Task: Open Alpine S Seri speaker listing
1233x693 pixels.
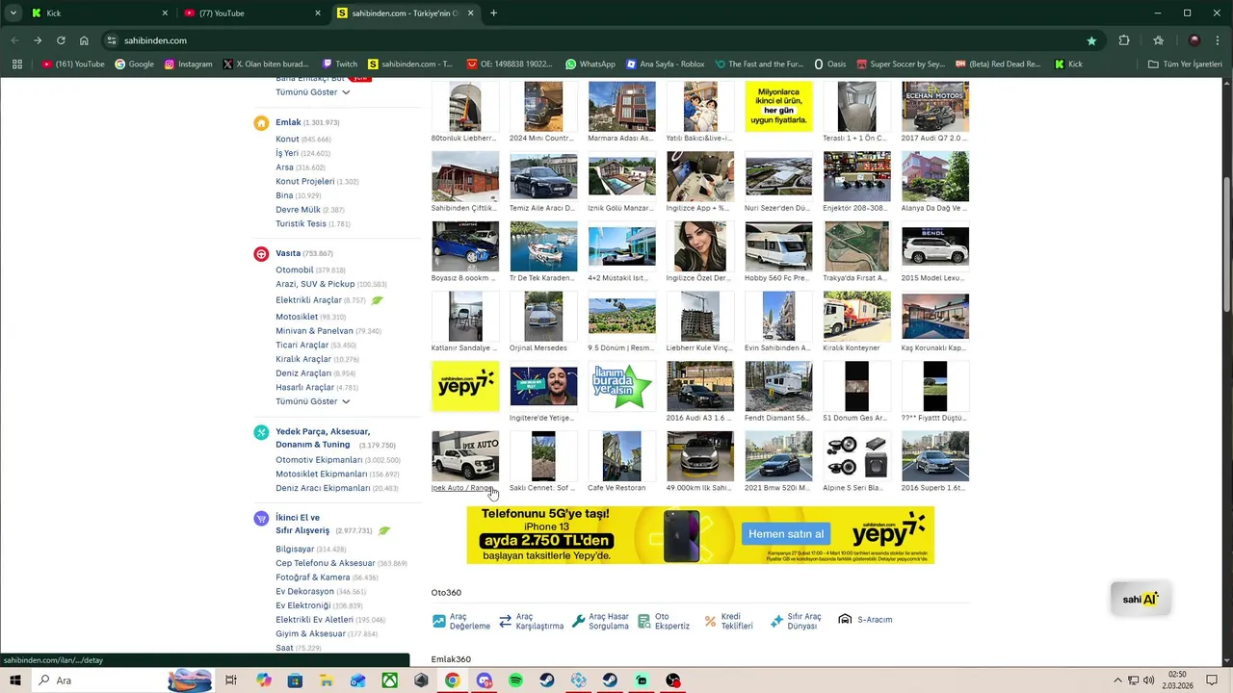Action: [x=856, y=456]
